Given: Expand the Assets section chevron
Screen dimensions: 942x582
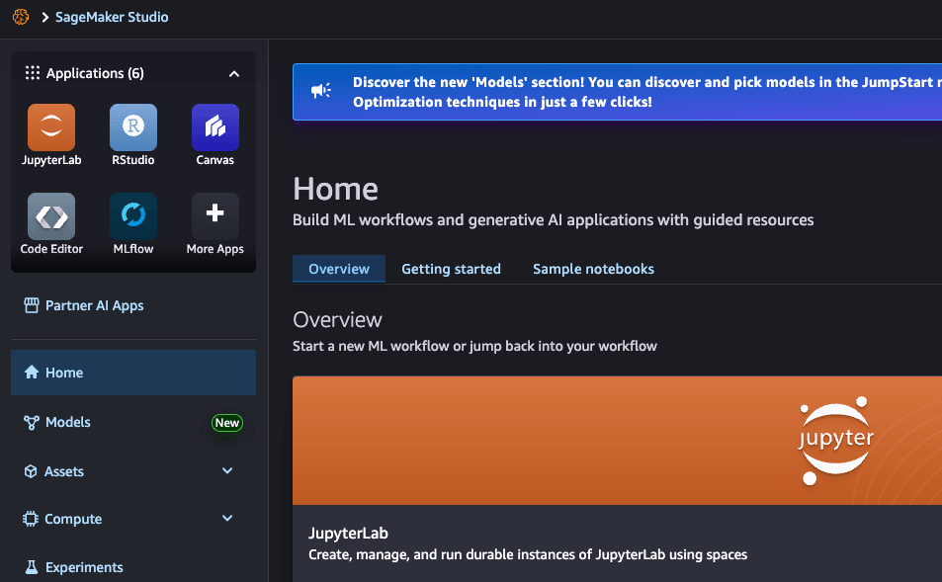Looking at the screenshot, I should 227,471.
